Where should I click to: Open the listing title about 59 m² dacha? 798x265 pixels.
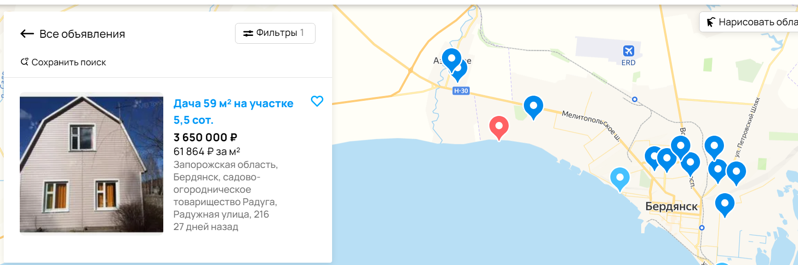click(x=233, y=111)
